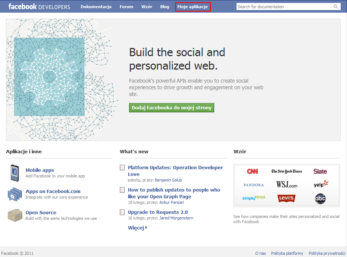Click the What's new heading
The image size is (347, 257).
[134, 152]
